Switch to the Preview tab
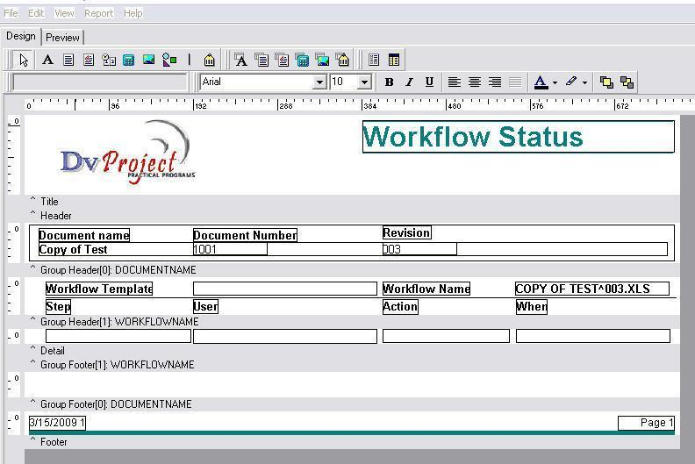Image resolution: width=695 pixels, height=464 pixels. [x=62, y=37]
